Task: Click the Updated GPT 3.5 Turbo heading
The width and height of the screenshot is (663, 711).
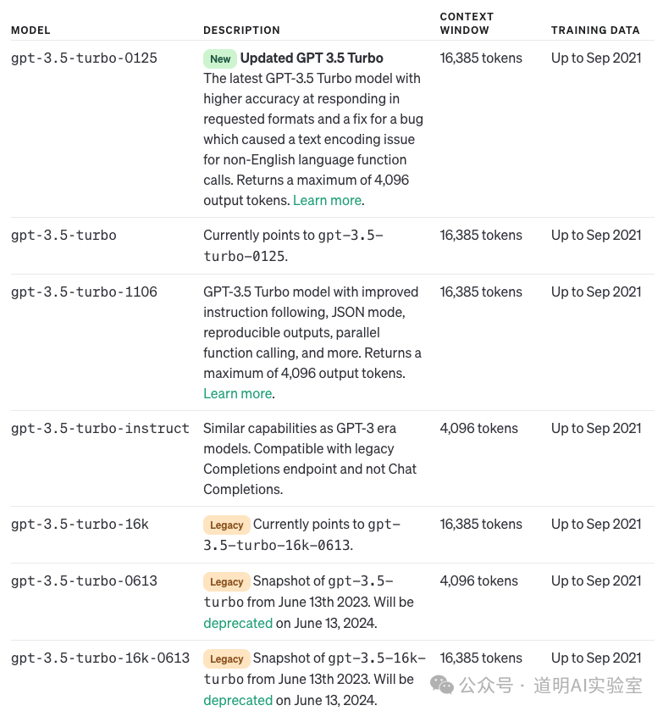Action: [x=312, y=58]
